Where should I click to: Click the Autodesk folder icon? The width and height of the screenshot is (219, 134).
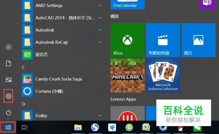pyautogui.click(x=27, y=30)
